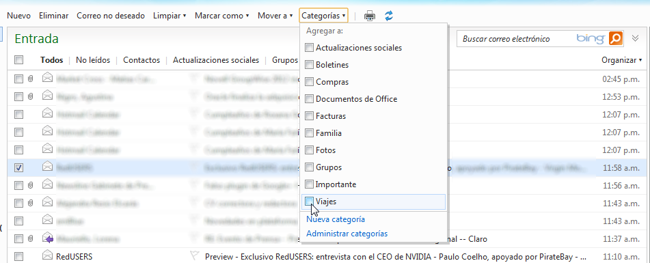650x263 pixels.
Task: Check the Compras category box
Action: coord(309,82)
